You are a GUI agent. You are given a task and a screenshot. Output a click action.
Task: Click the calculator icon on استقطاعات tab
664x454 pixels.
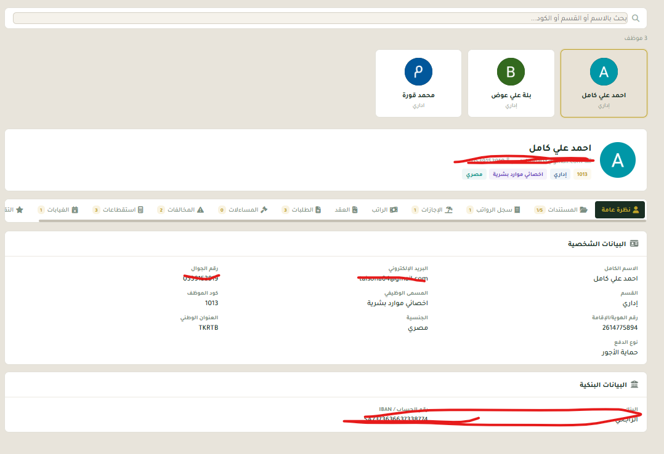[x=140, y=210]
